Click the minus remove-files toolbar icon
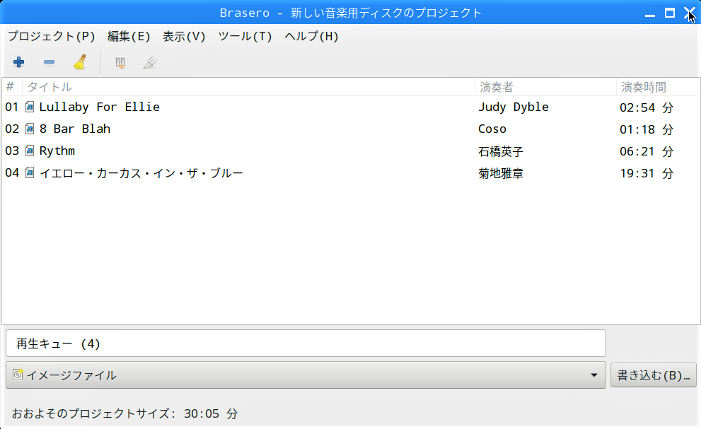 point(50,62)
